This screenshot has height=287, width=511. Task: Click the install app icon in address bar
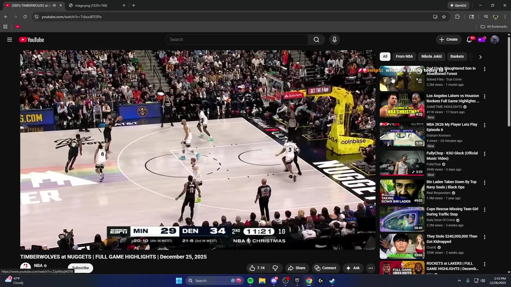pos(435,17)
